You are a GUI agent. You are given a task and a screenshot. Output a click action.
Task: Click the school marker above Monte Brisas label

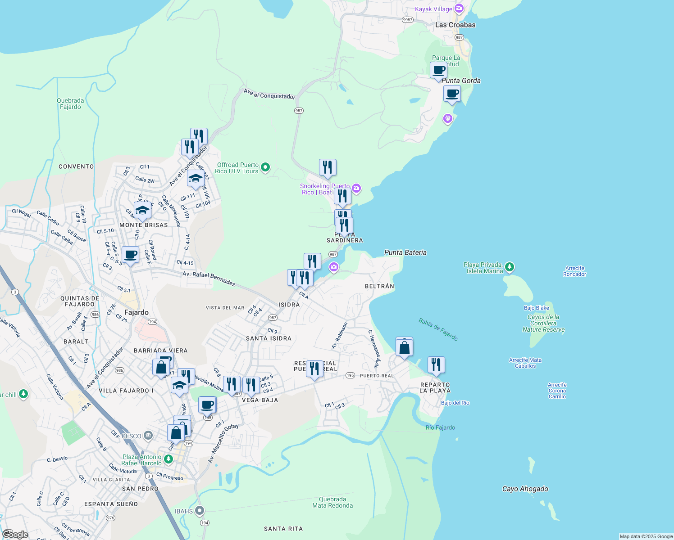(142, 211)
